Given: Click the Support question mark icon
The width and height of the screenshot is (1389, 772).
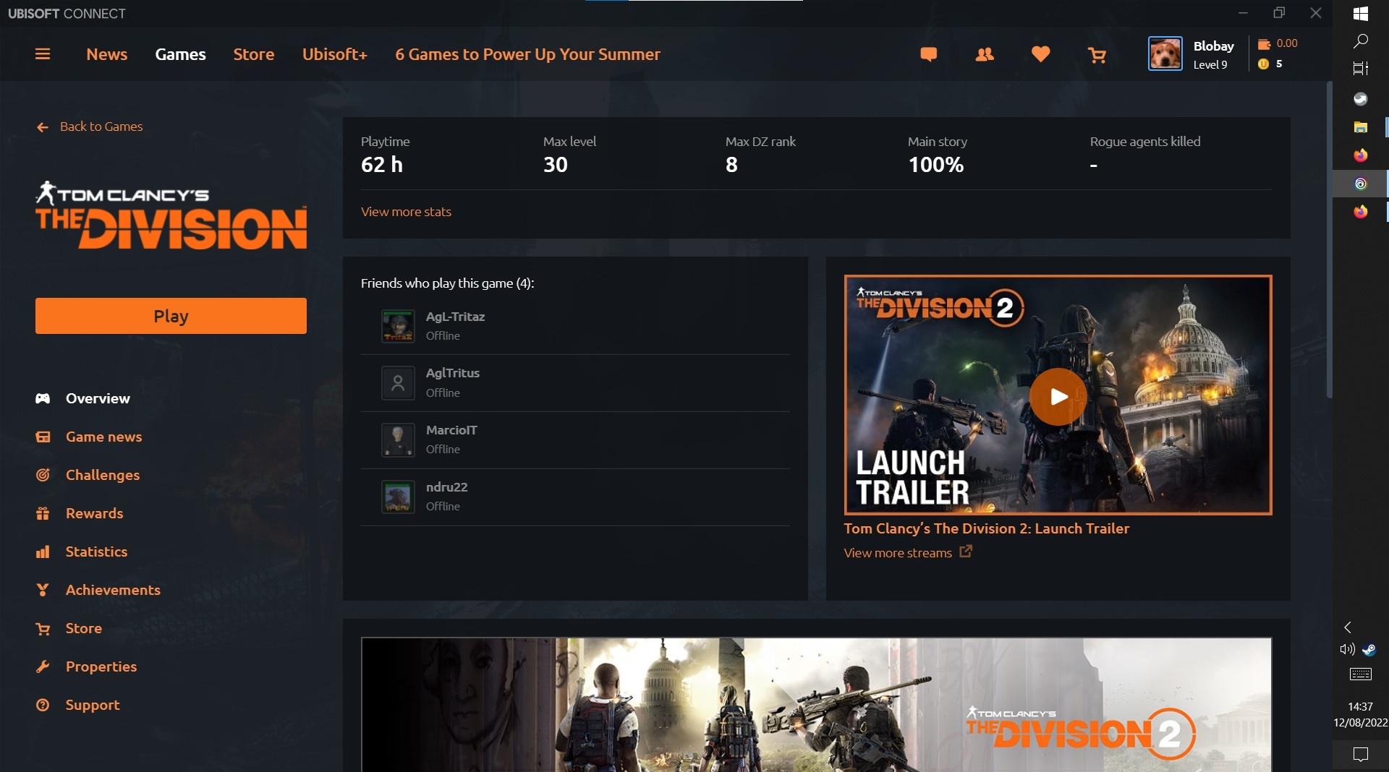Looking at the screenshot, I should click(43, 705).
